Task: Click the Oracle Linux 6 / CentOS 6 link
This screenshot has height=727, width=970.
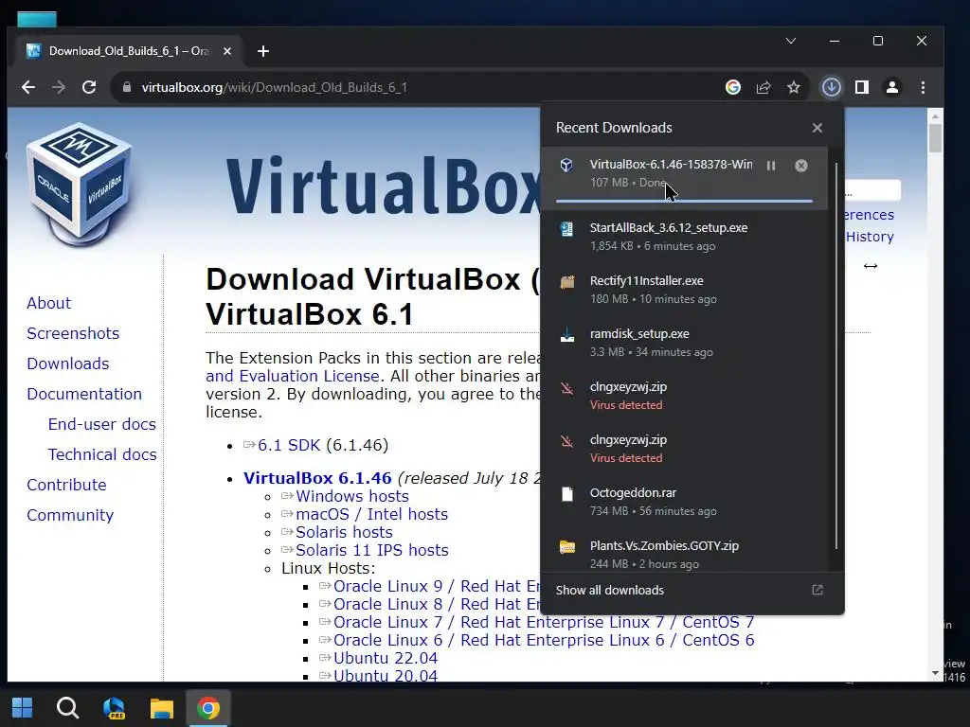Action: point(544,640)
